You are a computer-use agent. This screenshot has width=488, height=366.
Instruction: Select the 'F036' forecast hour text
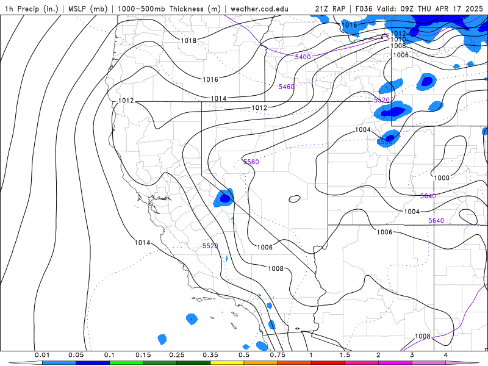click(364, 9)
